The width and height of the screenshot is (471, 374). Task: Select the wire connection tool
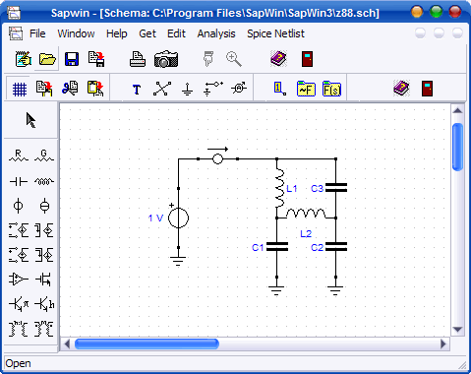click(162, 89)
